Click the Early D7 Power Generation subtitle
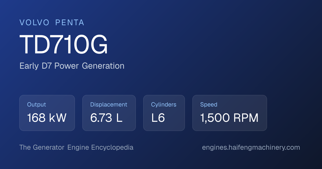322x169 pixels. click(x=72, y=66)
